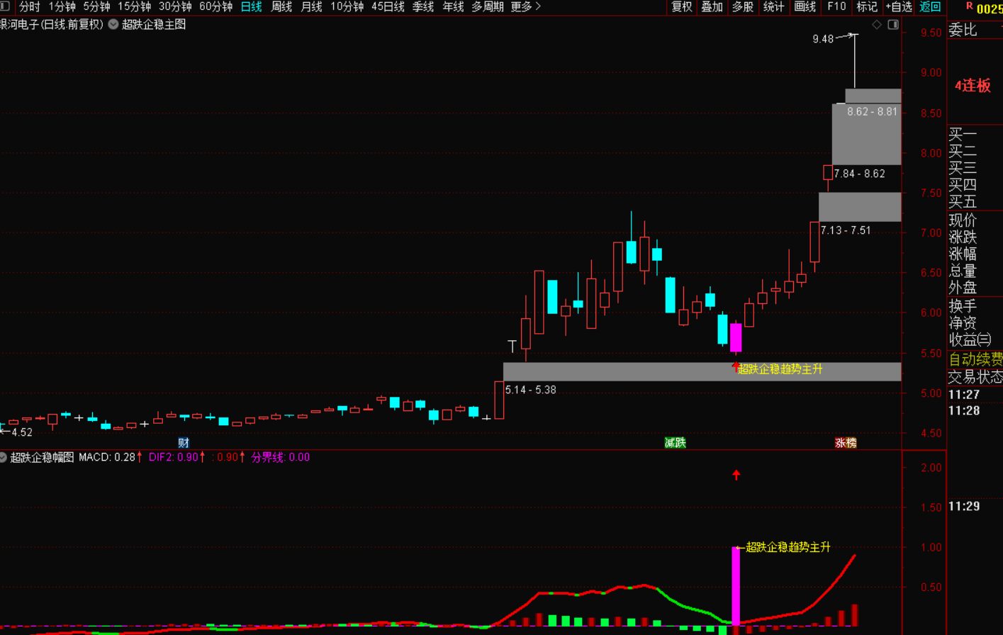Click the red R icon beside stock code
Viewport: 1003px width, 635px height.
(969, 6)
